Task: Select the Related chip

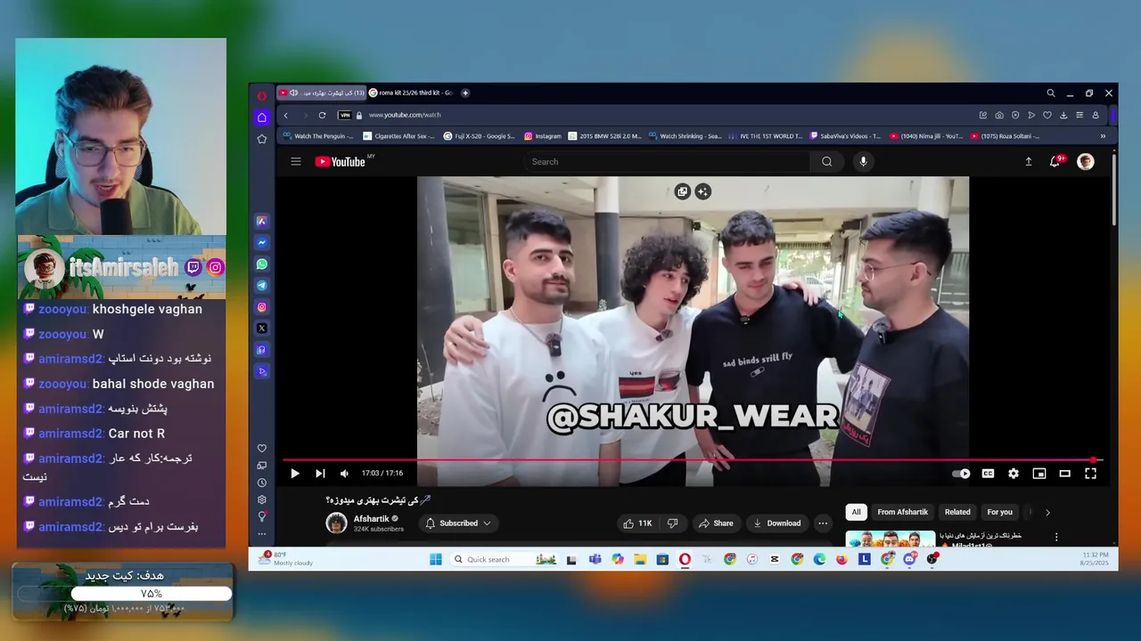Action: (x=957, y=512)
